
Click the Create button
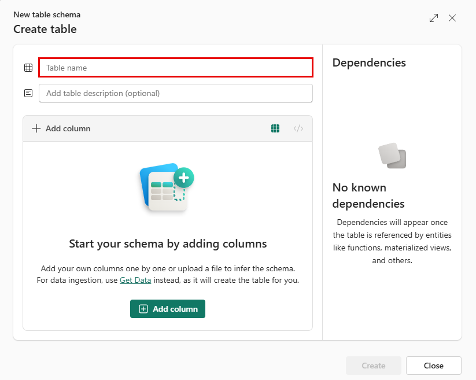(373, 366)
